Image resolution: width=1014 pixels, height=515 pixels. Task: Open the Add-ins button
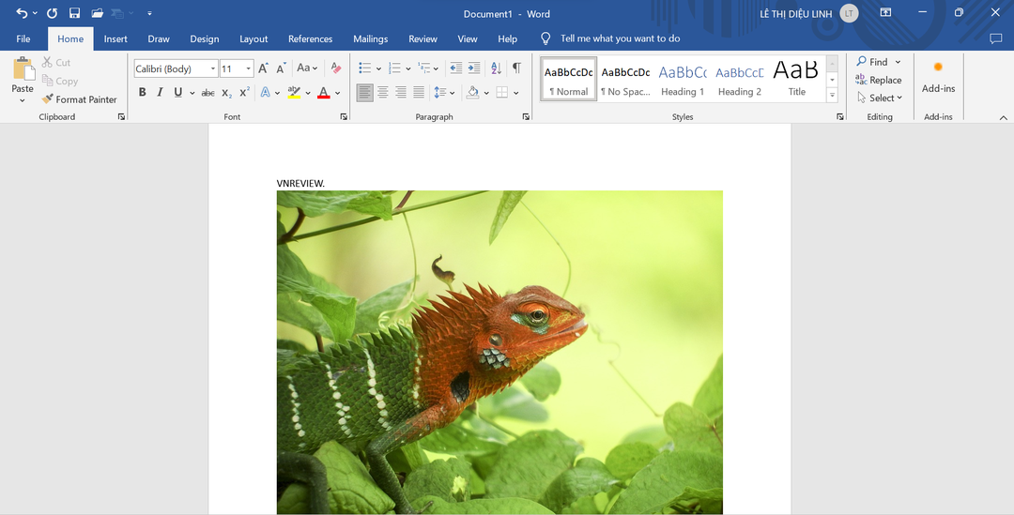(x=938, y=78)
